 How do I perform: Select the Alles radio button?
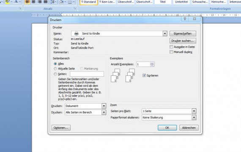(x=55, y=64)
